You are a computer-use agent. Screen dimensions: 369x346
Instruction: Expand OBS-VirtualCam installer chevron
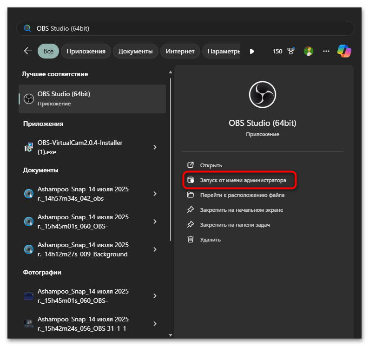[155, 147]
